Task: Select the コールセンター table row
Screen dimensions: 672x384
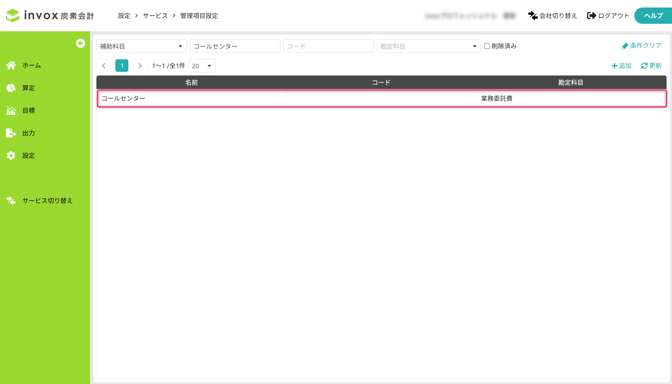Action: click(x=381, y=98)
